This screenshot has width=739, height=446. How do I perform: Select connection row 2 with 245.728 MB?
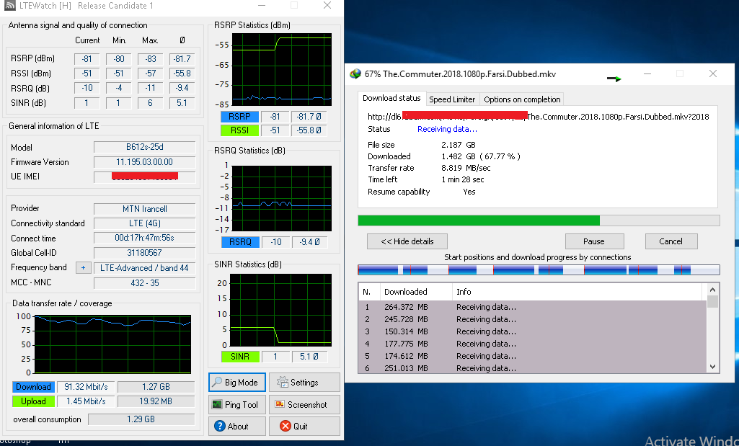[533, 319]
